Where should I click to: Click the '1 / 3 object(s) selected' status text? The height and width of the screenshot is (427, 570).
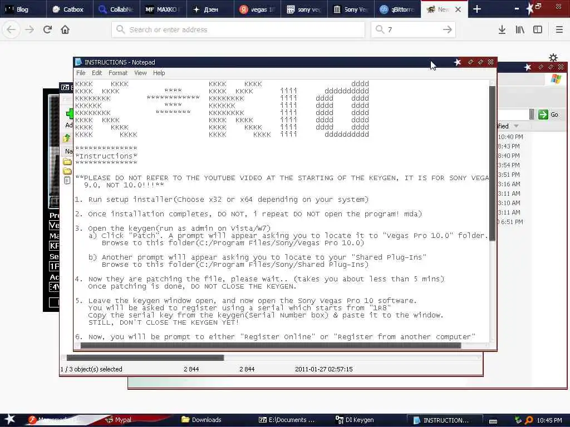pos(91,369)
